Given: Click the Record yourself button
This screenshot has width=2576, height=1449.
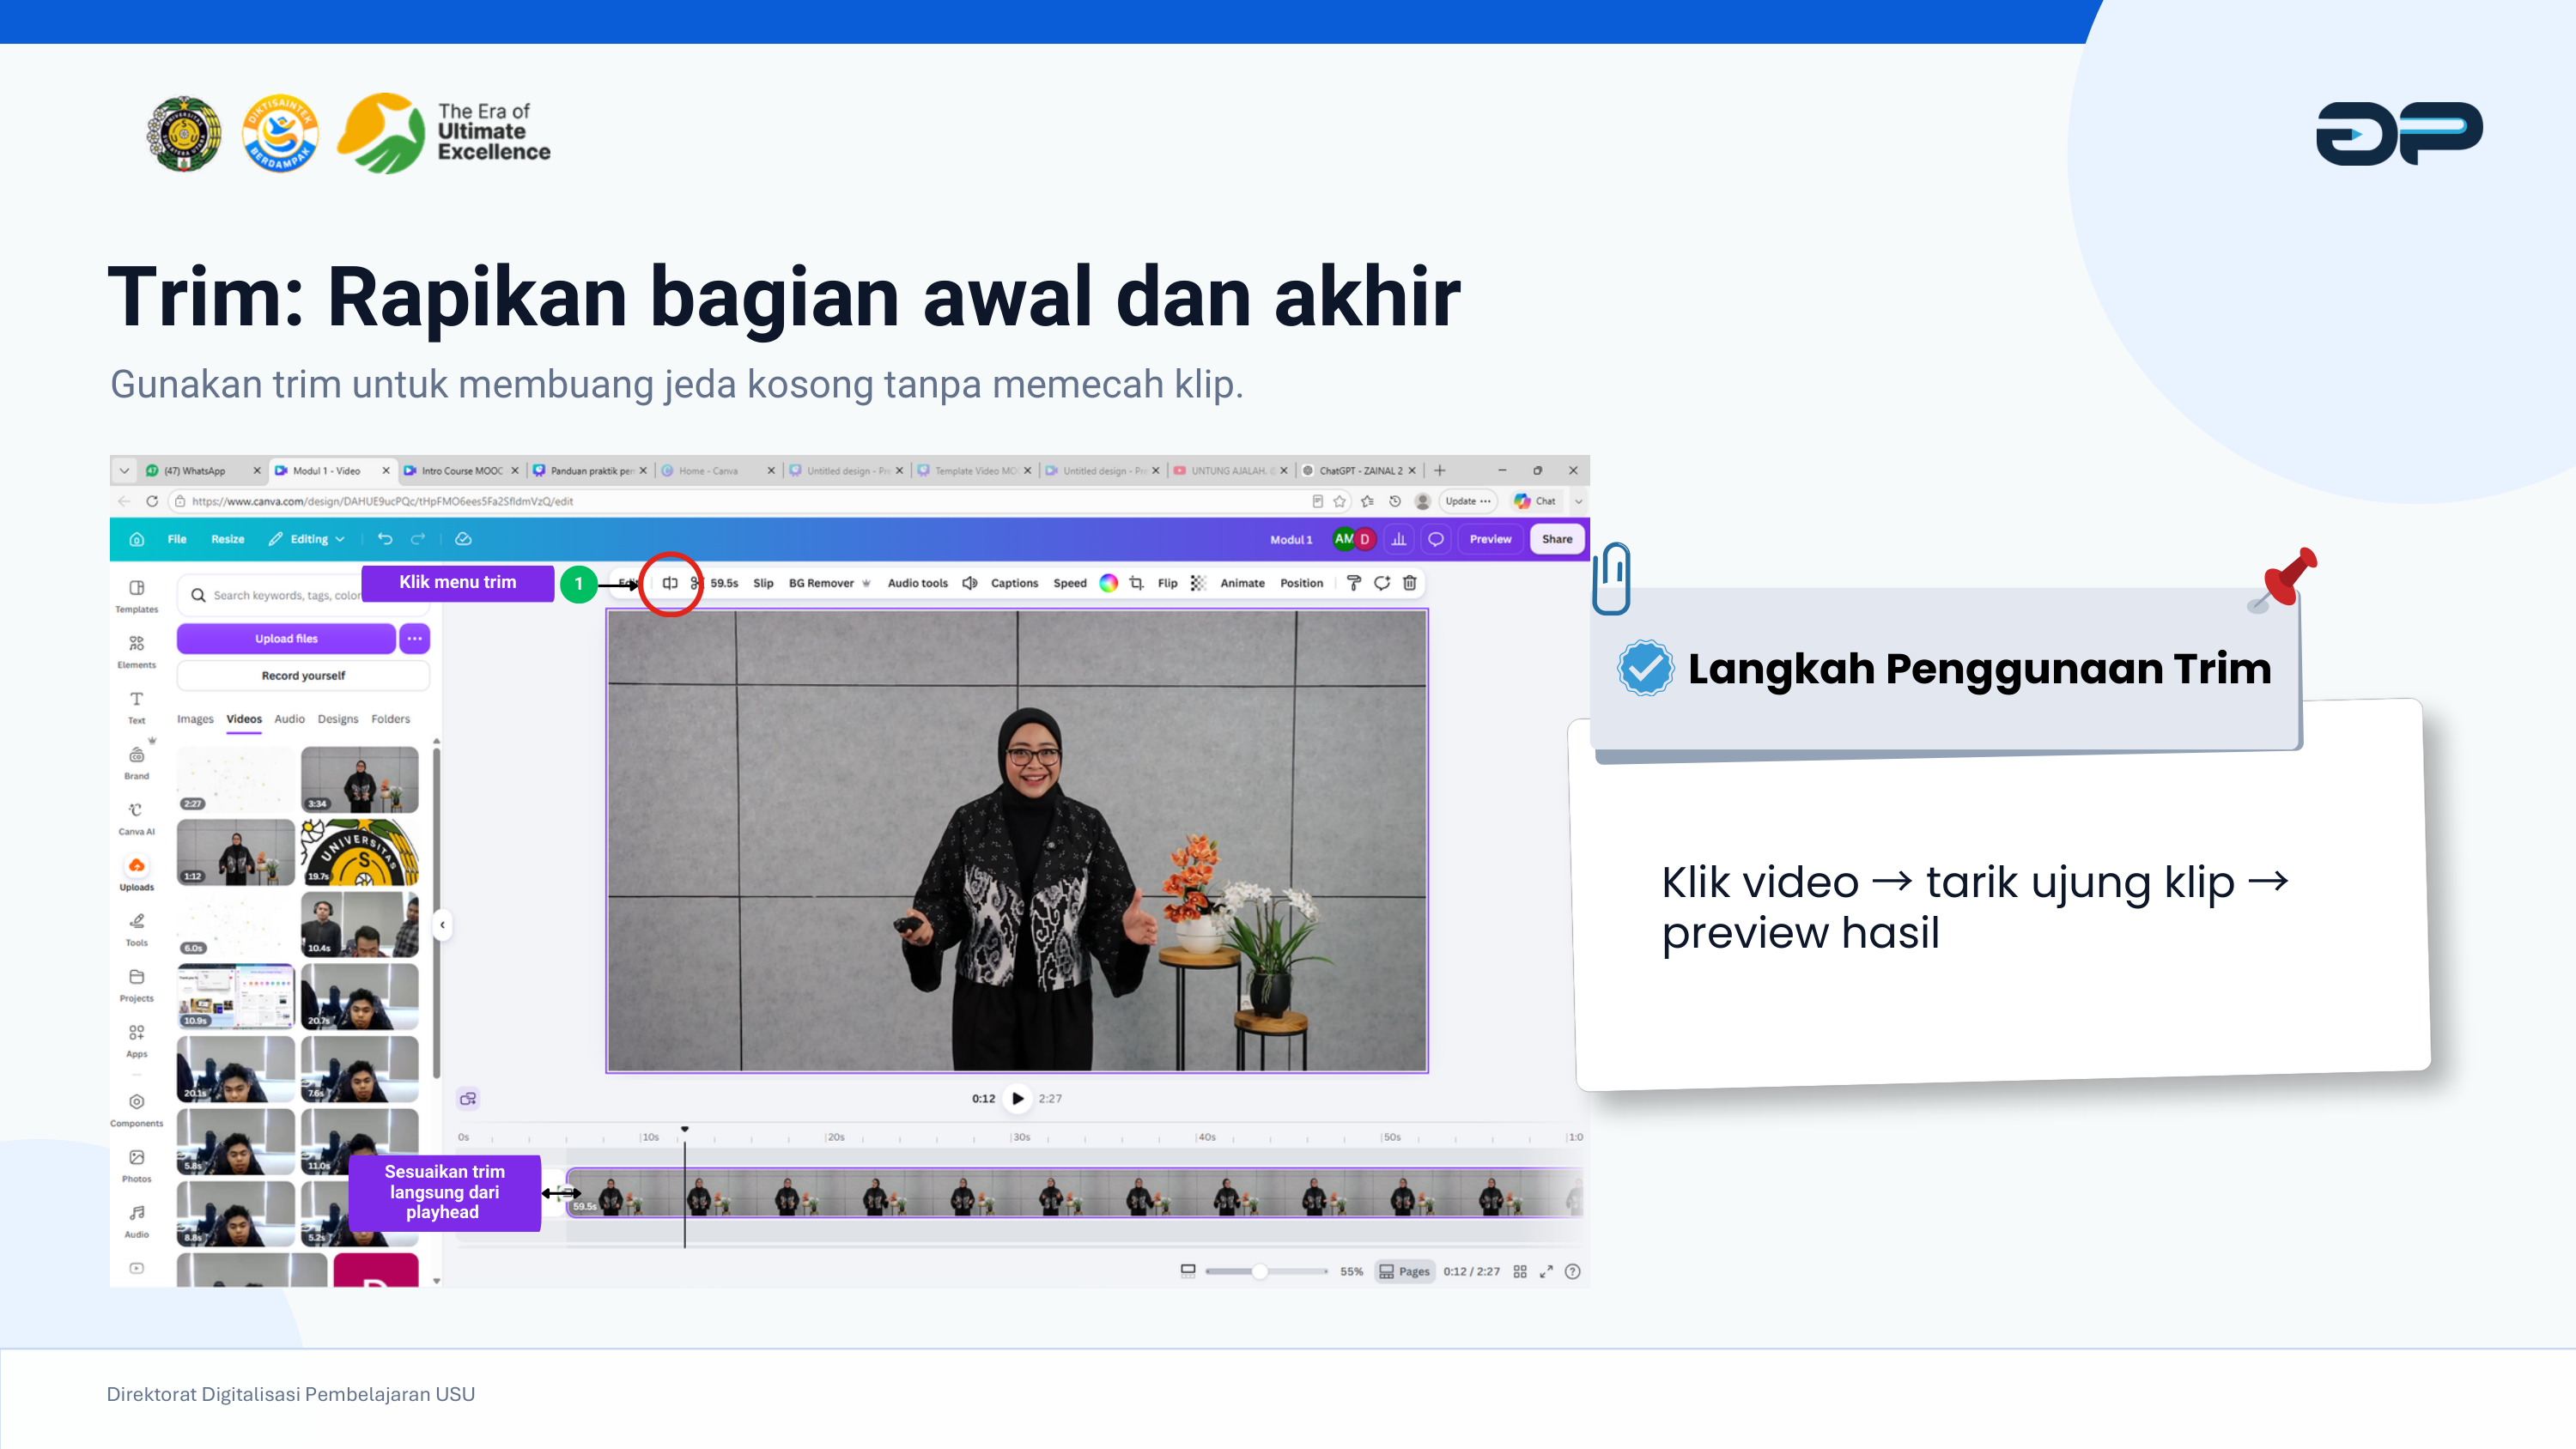Looking at the screenshot, I should tap(303, 676).
